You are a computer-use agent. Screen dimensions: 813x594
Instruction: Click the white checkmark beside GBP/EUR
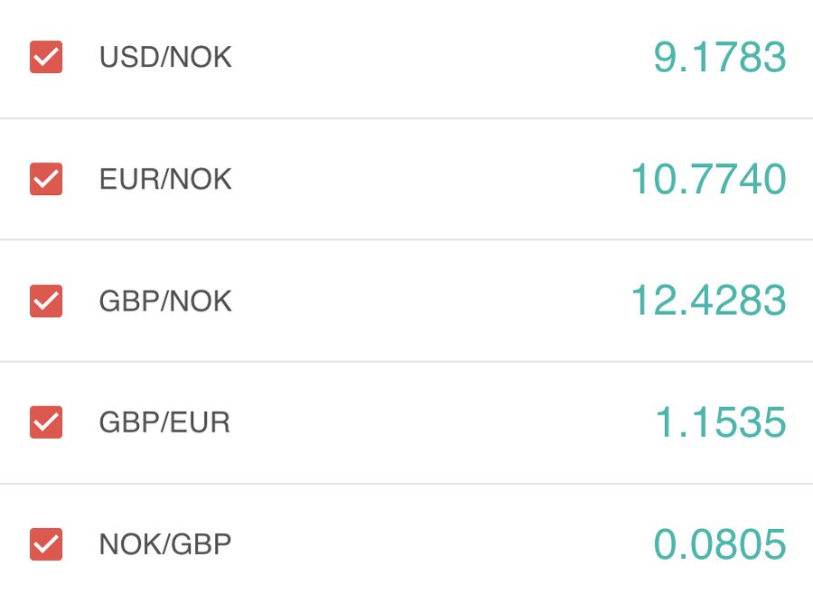(x=46, y=422)
